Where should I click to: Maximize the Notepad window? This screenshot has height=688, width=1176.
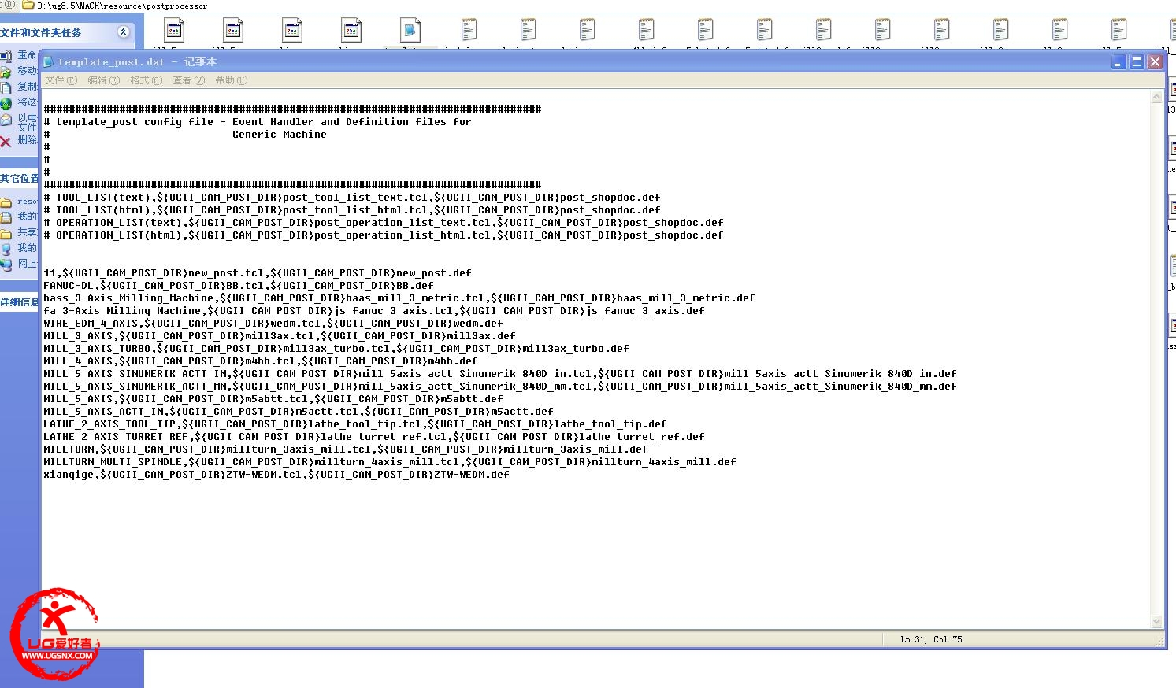point(1137,61)
